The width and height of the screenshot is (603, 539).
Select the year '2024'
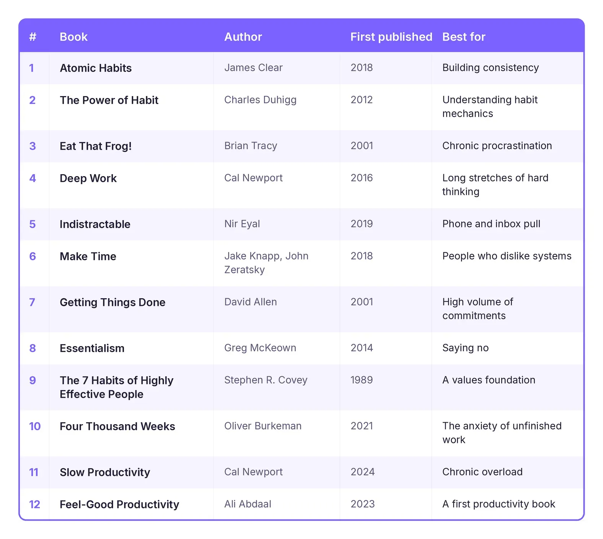pyautogui.click(x=362, y=472)
